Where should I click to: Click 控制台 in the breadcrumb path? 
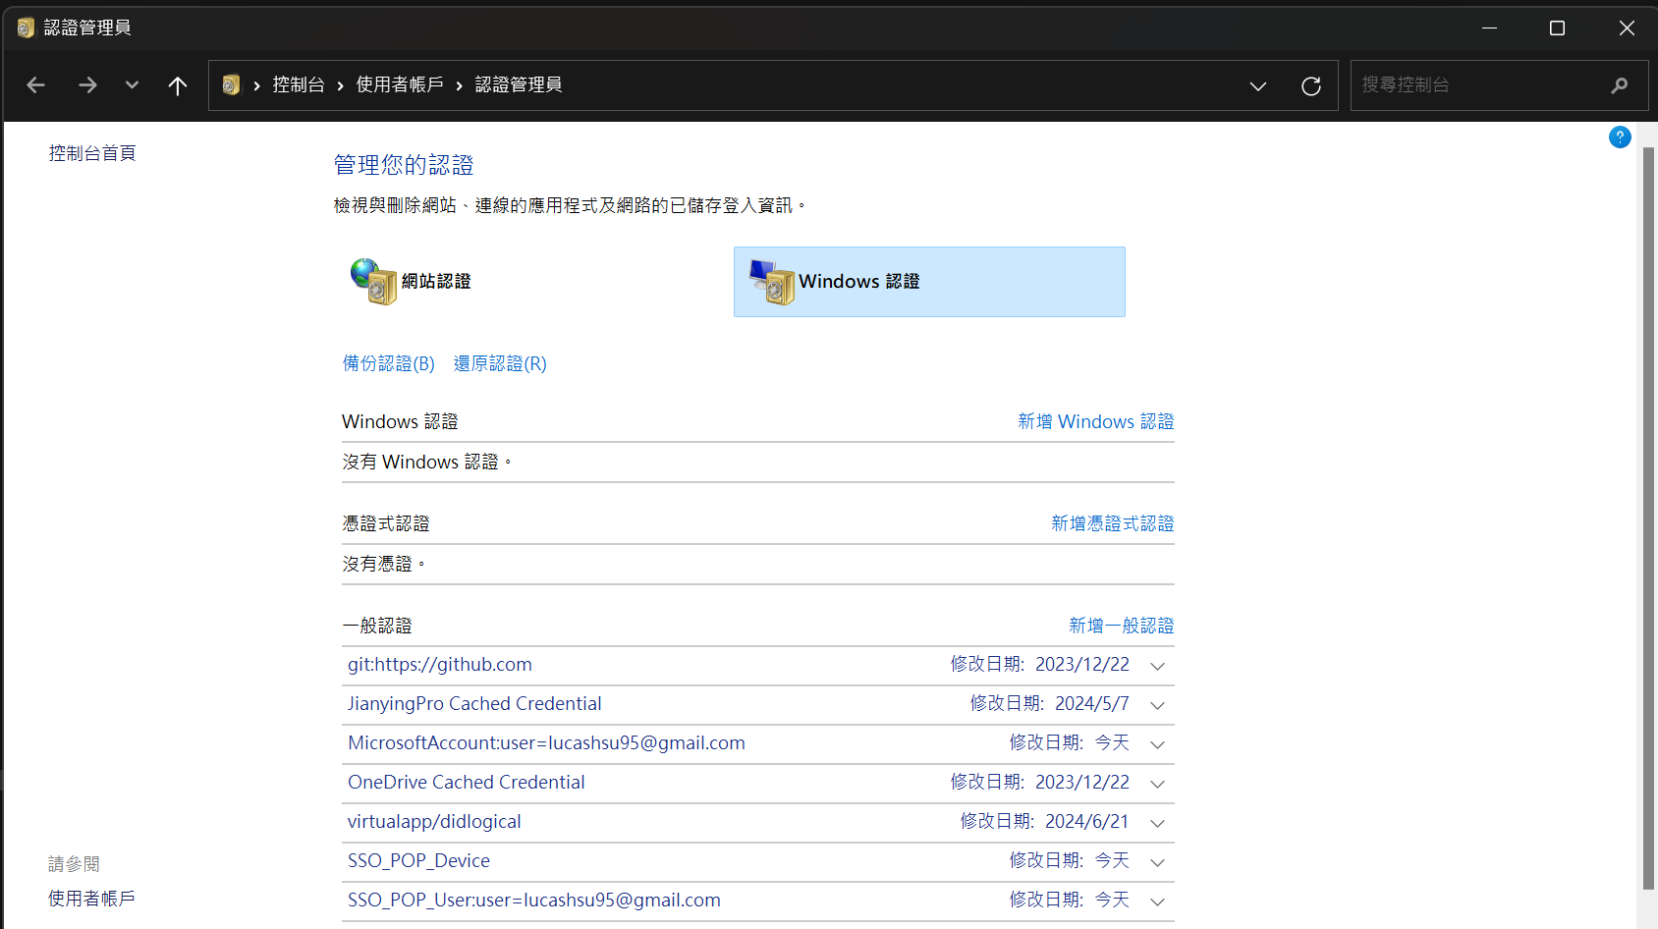(x=299, y=85)
